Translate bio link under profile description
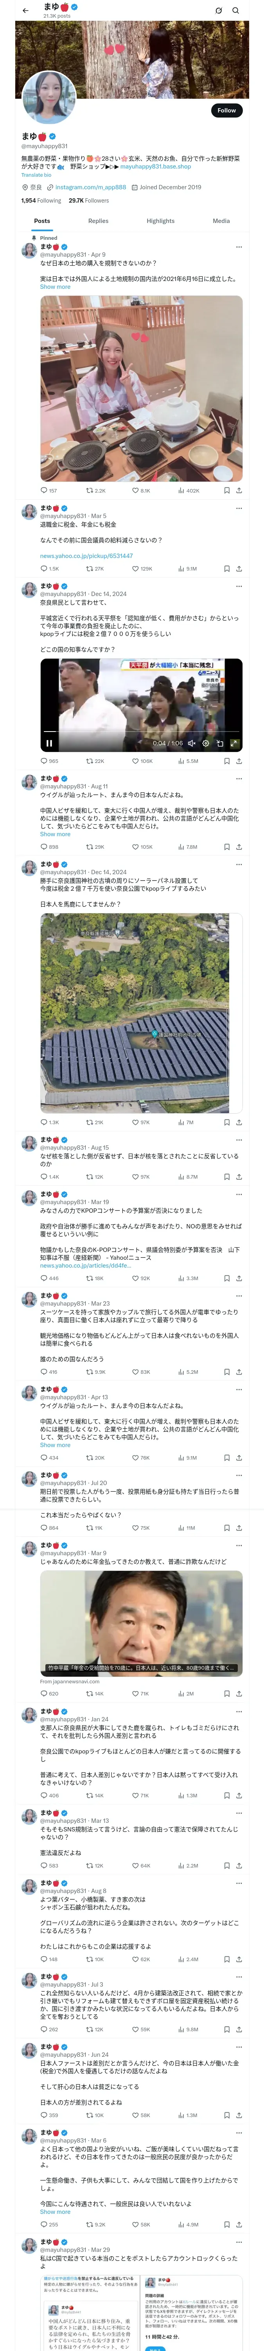The height and width of the screenshot is (2351, 264). click(36, 175)
